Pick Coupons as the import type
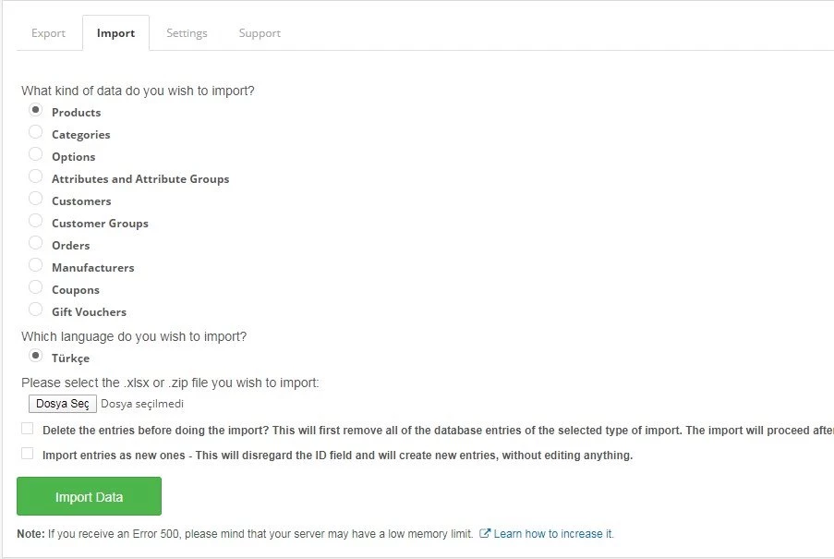834x559 pixels. point(36,287)
